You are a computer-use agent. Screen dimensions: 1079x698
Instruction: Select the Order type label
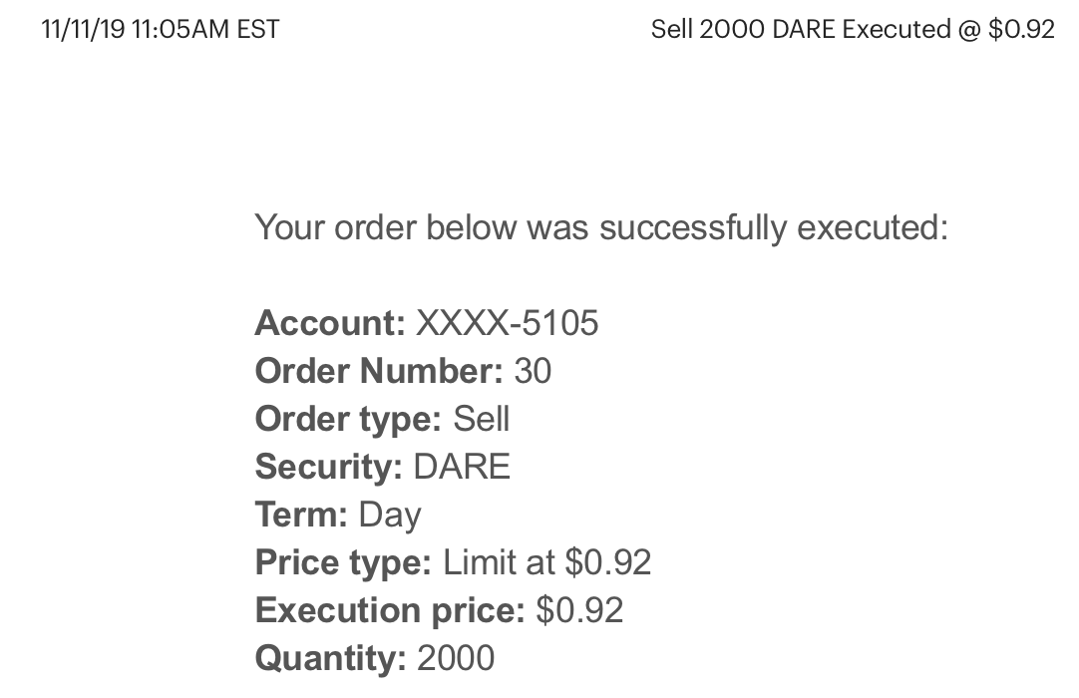(x=347, y=419)
